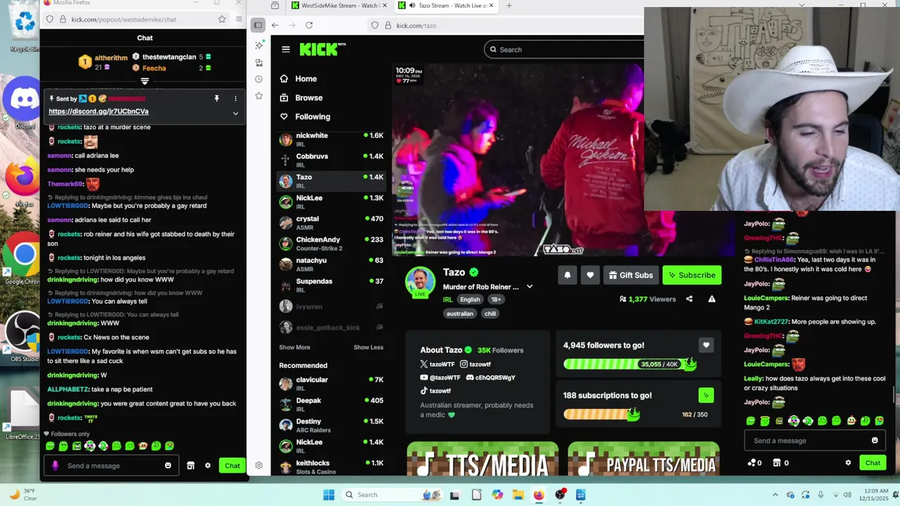The image size is (900, 506).
Task: Open OBS Studio from the taskbar
Action: tap(560, 495)
